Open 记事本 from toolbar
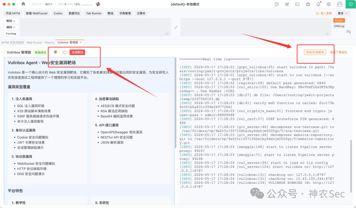 coord(141,13)
